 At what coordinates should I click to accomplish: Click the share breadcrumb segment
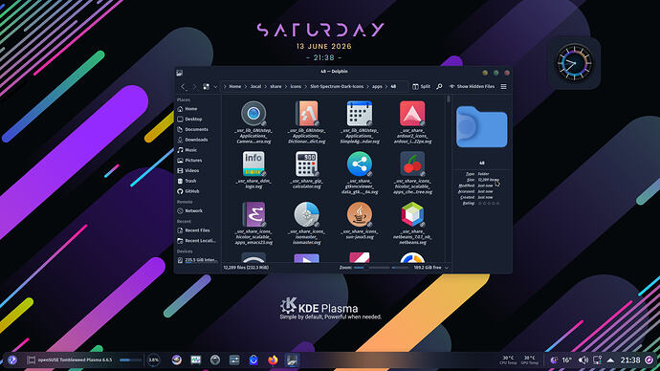tap(275, 87)
